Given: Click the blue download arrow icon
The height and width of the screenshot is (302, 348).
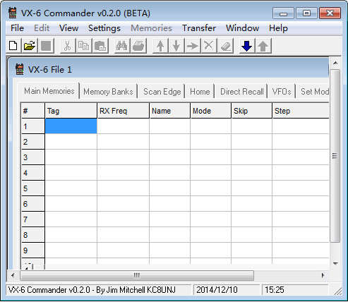Looking at the screenshot, I should click(x=247, y=46).
